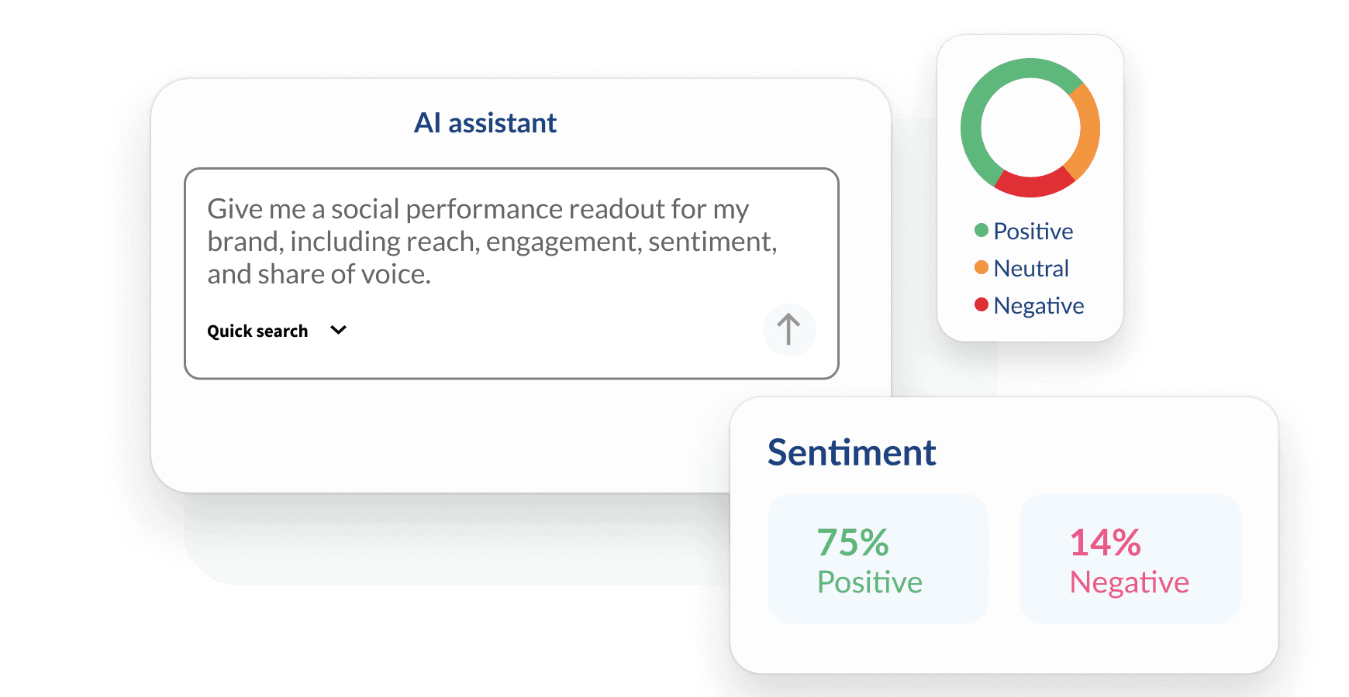Click the submit arrow in the AI assistant

pos(788,329)
